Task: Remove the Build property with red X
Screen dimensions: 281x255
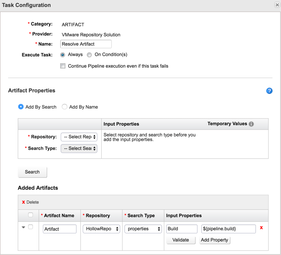Action: (x=261, y=228)
